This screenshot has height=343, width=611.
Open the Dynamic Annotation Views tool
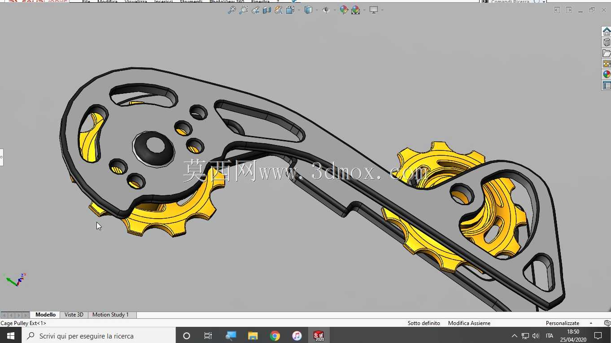(278, 10)
